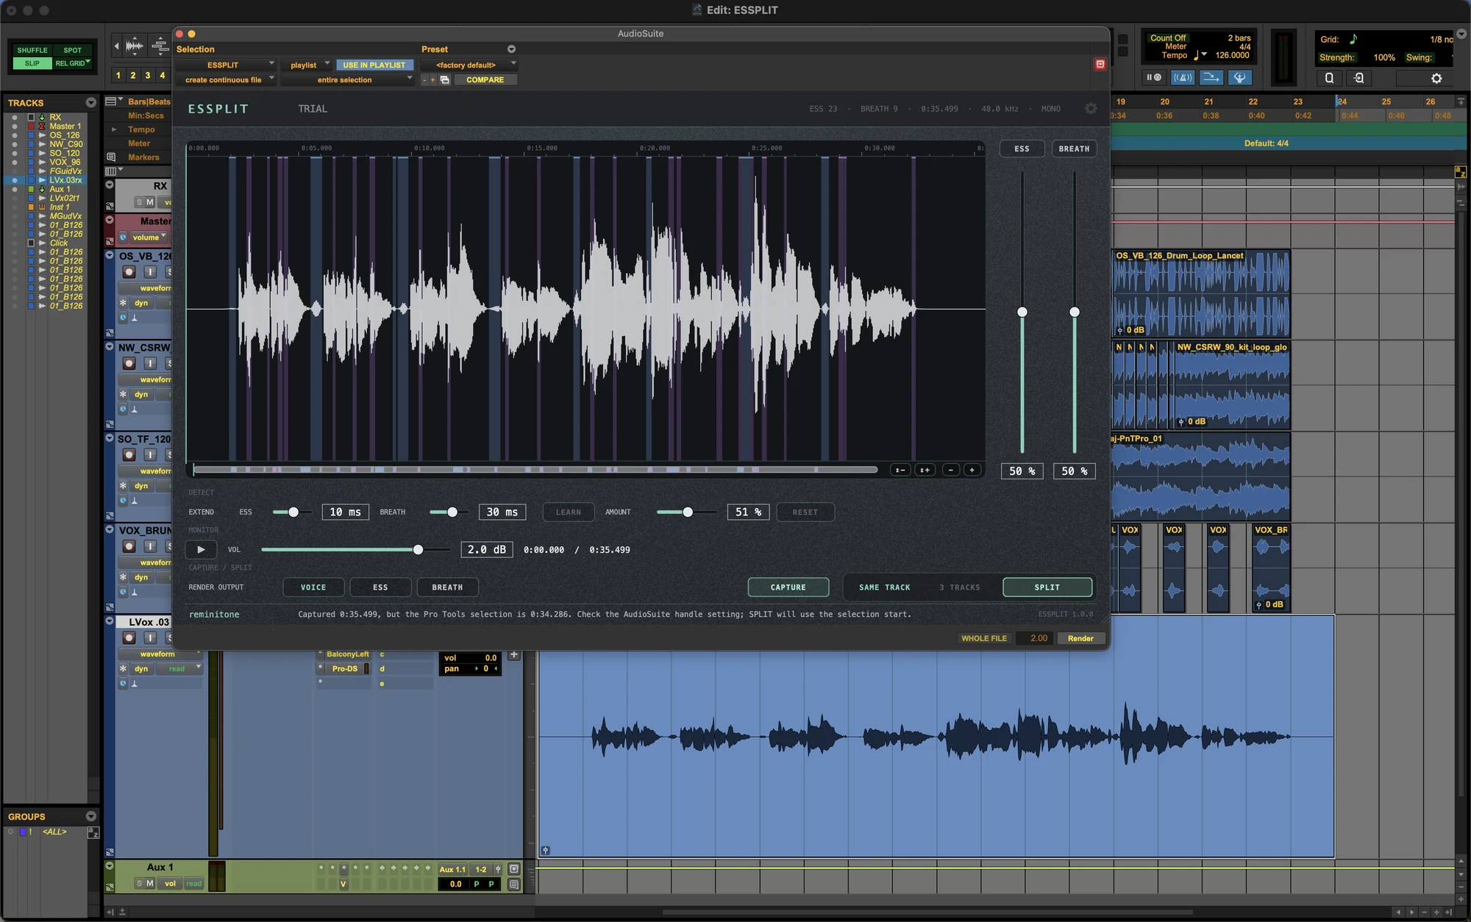Screen dimensions: 1471x922
Task: Choose SAME TRACK split mode
Action: (x=884, y=587)
